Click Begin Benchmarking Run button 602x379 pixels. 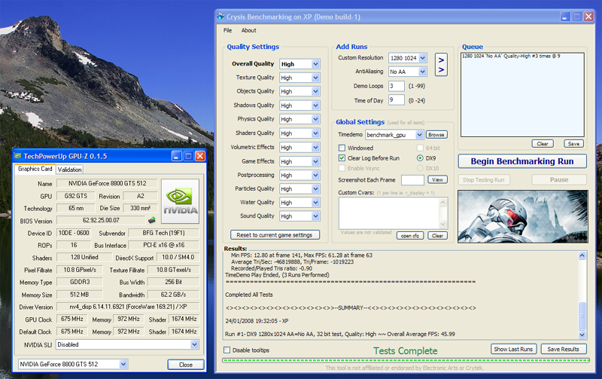(x=522, y=161)
